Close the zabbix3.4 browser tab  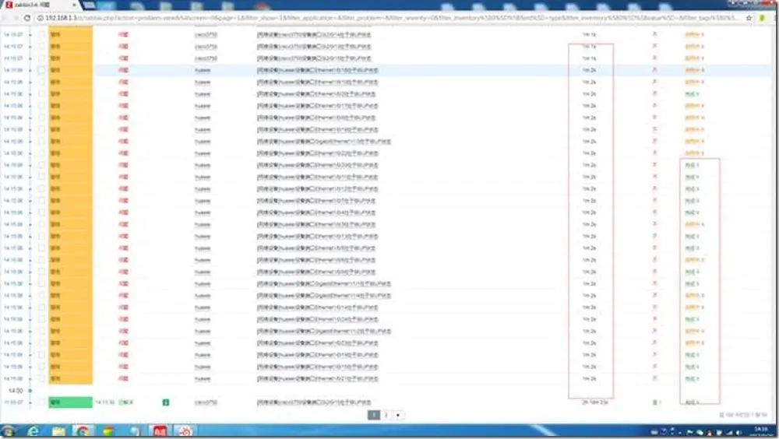click(74, 5)
